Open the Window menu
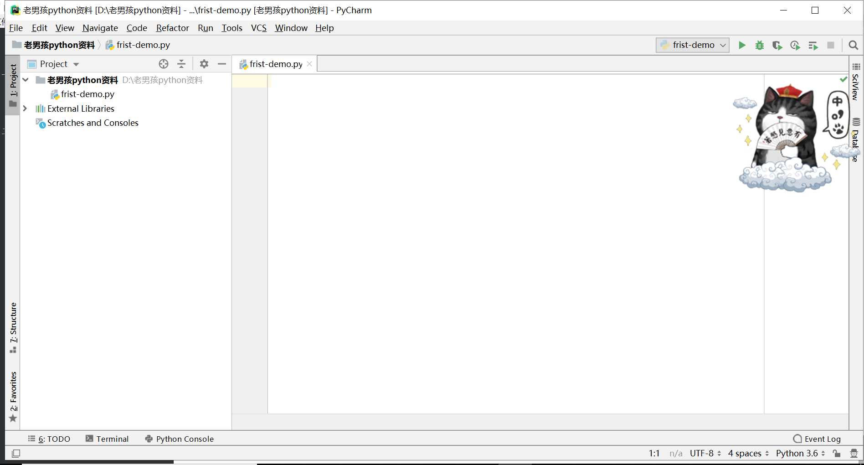The image size is (864, 465). 291,28
